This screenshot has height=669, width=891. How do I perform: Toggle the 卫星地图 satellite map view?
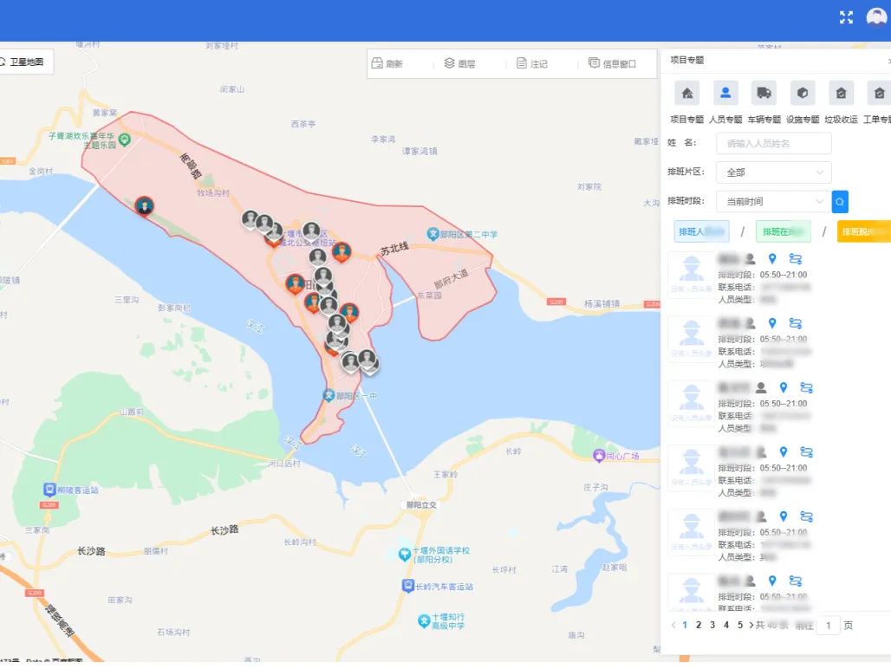tap(26, 62)
